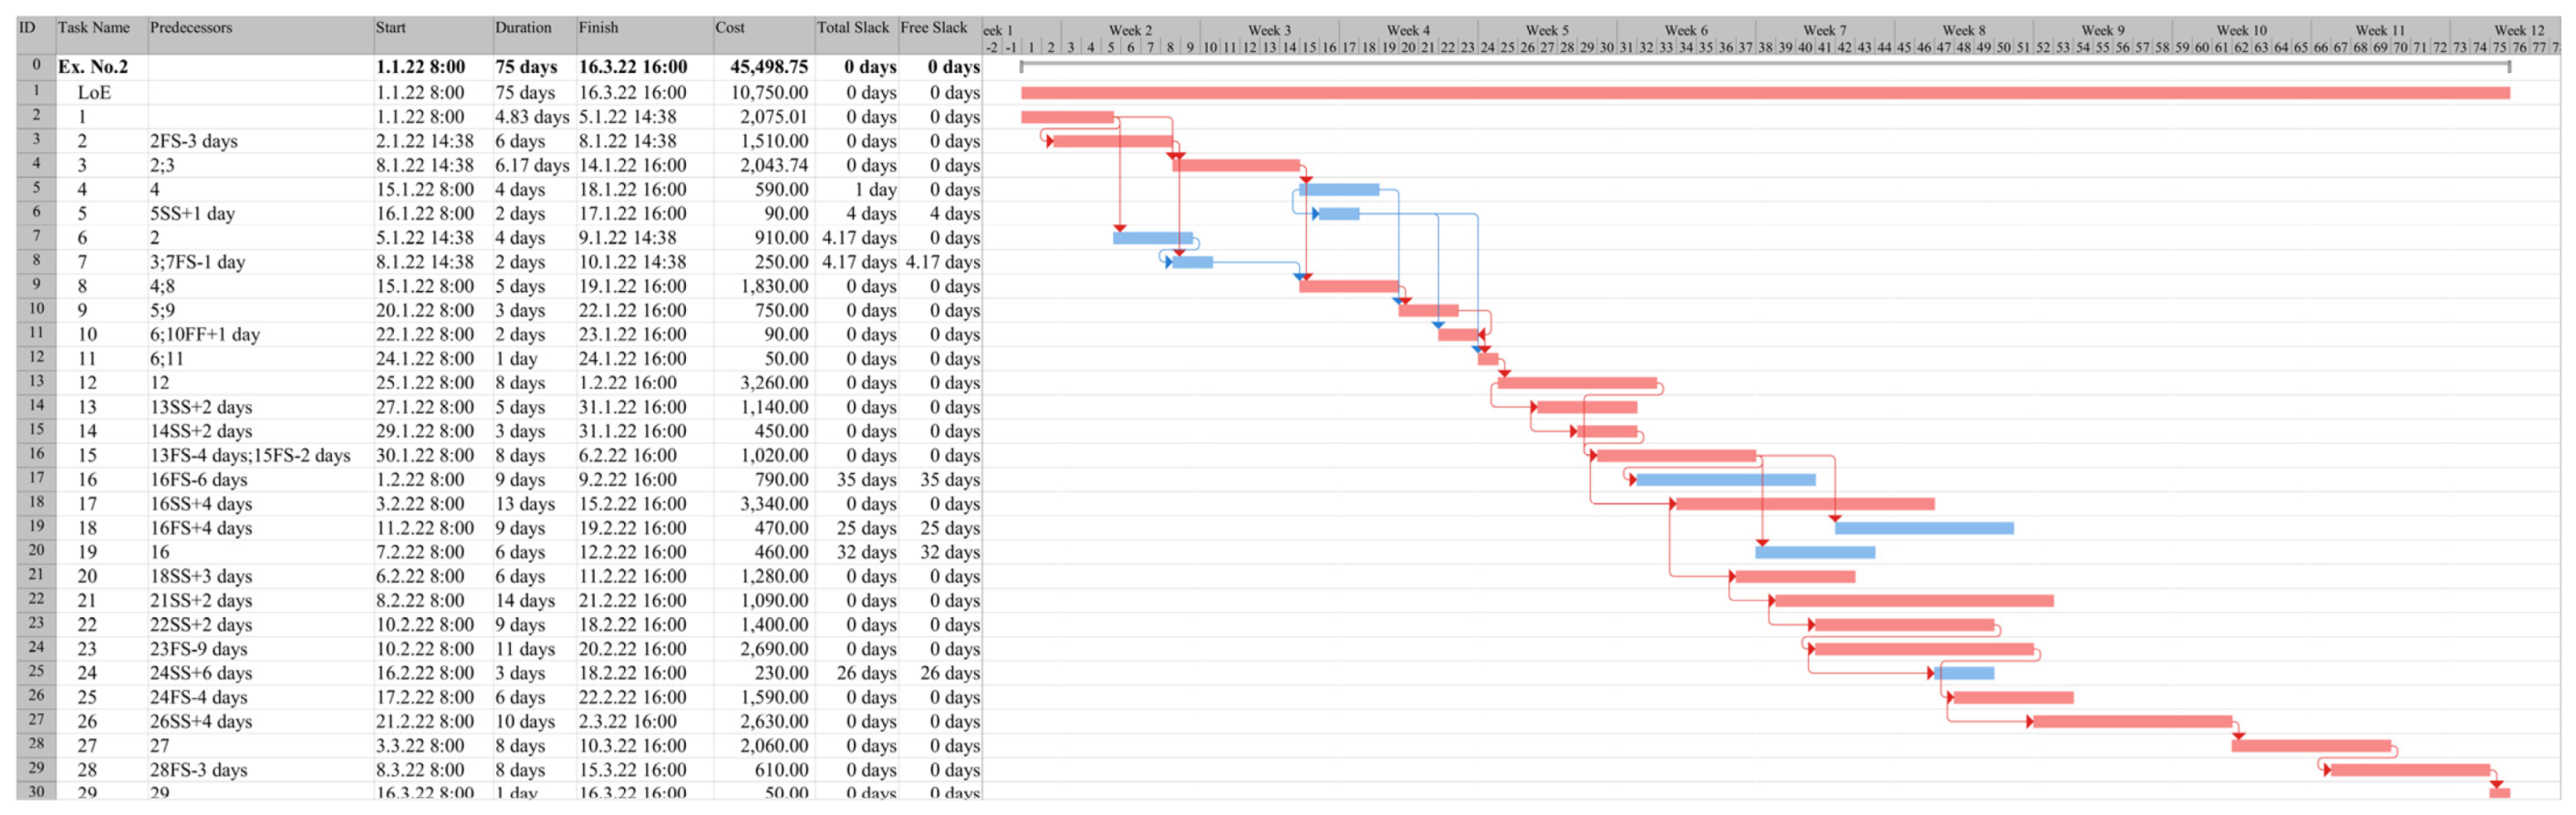
Task: Click the '15.2.22 16:00' finish date cell
Action: point(633,504)
